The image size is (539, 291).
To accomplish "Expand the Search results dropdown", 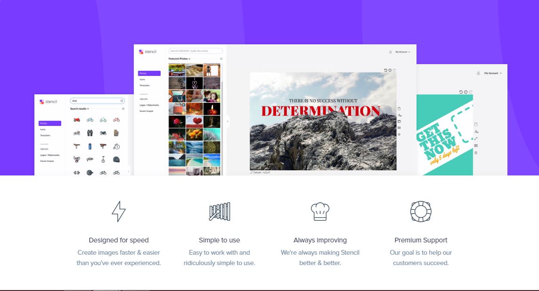I will pos(80,108).
